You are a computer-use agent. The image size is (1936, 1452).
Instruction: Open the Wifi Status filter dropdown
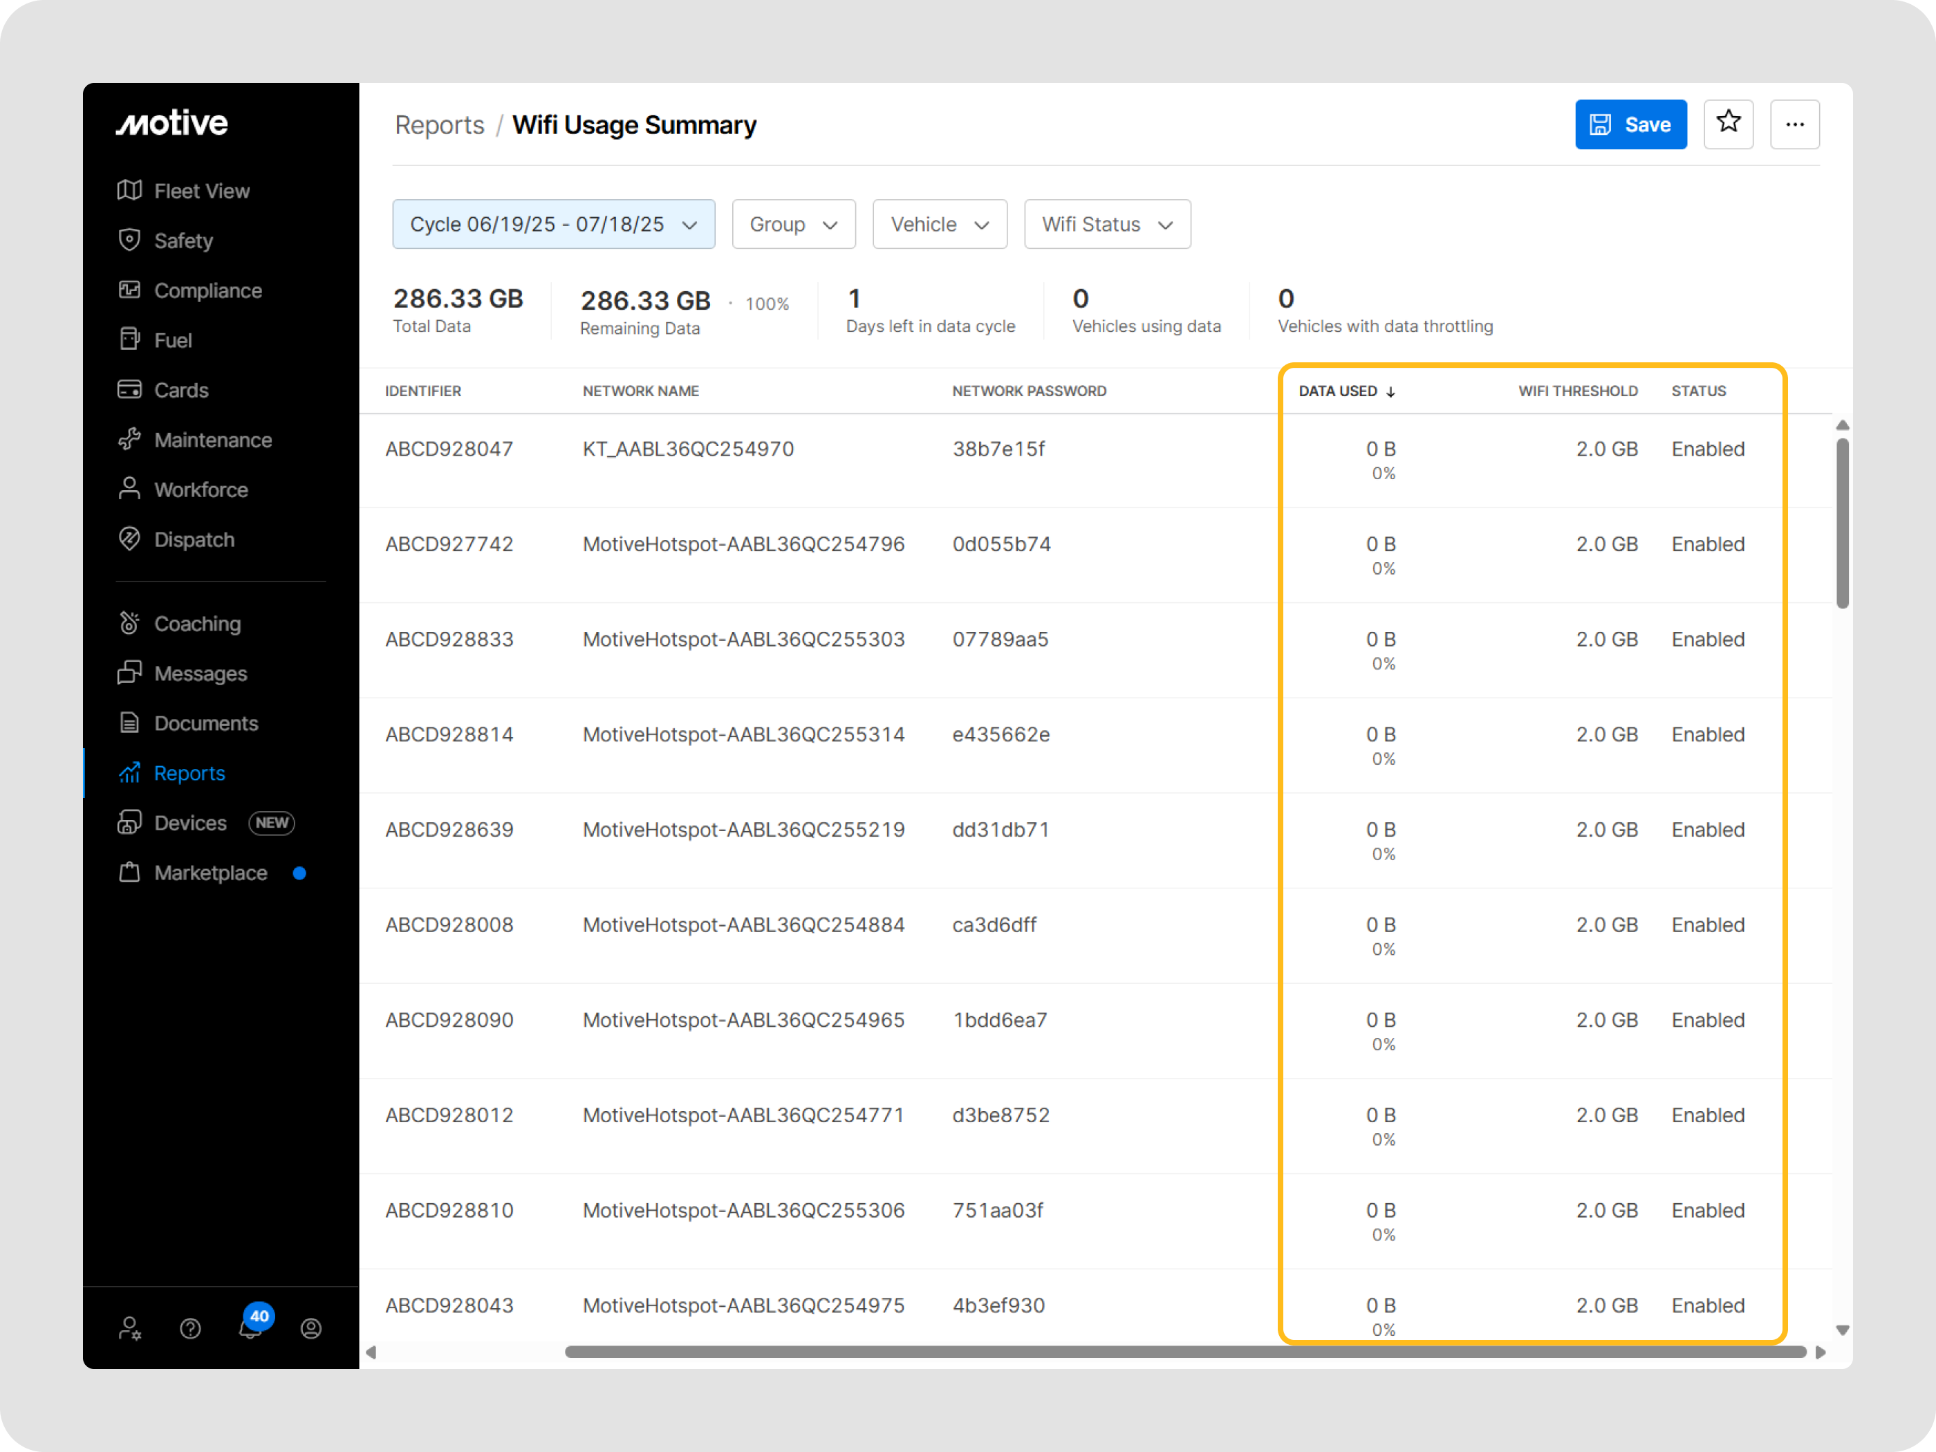coord(1106,224)
